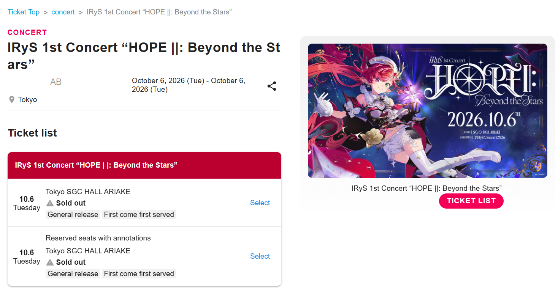This screenshot has width=558, height=300.
Task: Click the Ticket list section heading
Action: [x=32, y=133]
